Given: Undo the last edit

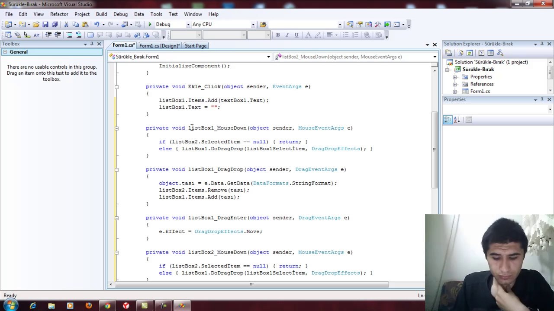Looking at the screenshot, I should tap(97, 25).
